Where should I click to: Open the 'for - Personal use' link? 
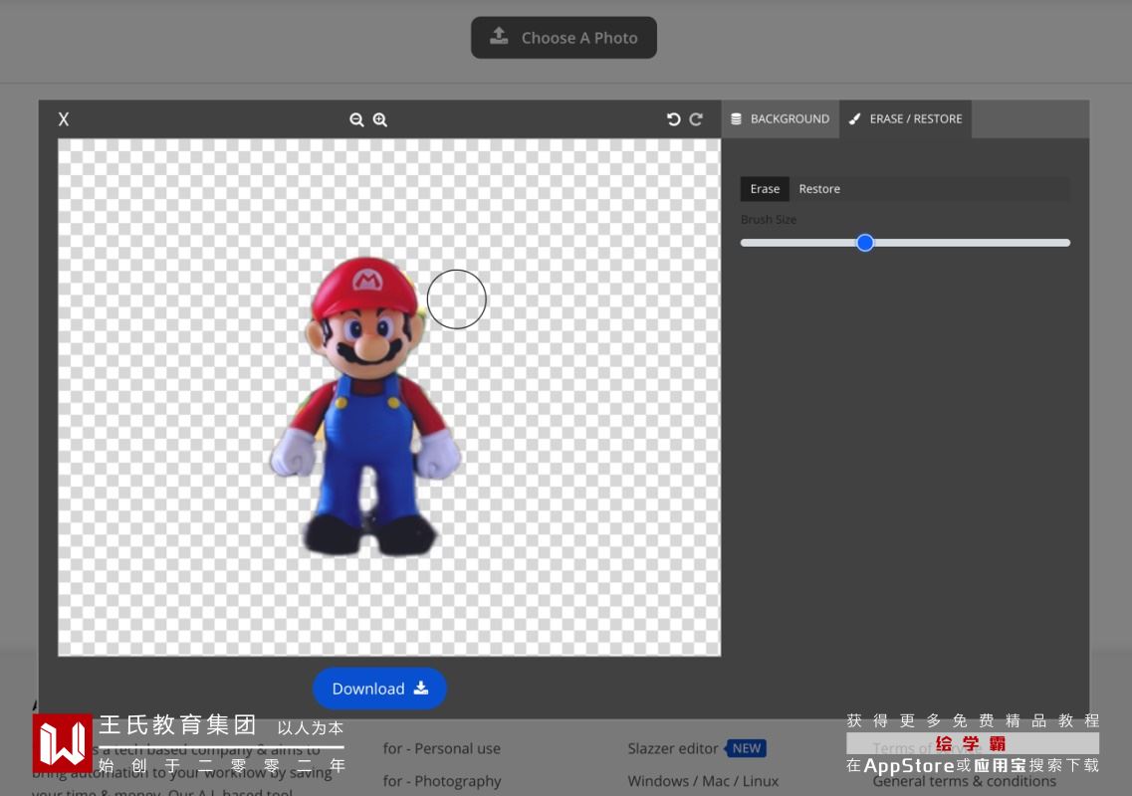pos(442,748)
